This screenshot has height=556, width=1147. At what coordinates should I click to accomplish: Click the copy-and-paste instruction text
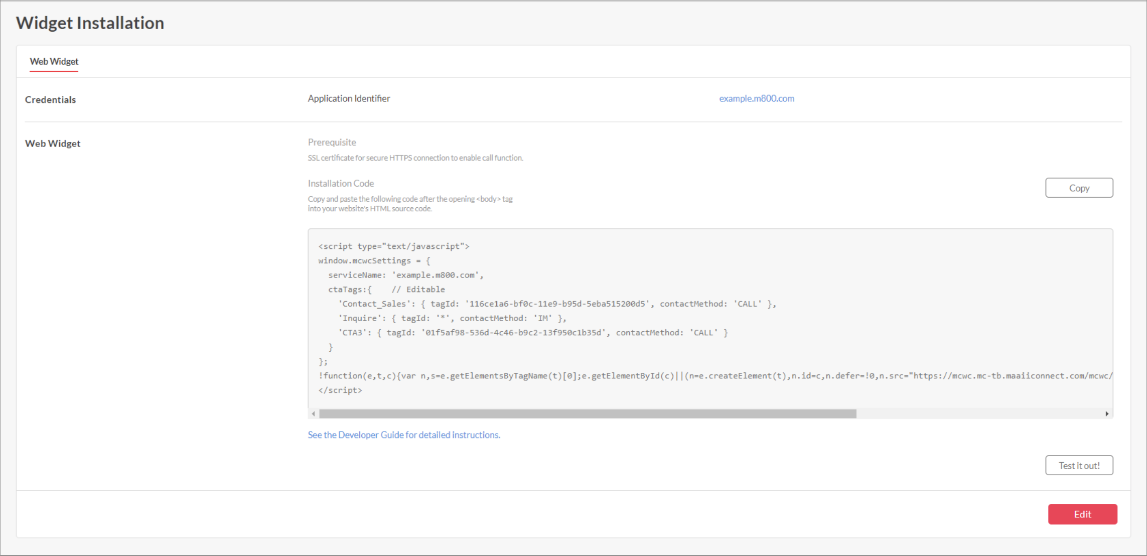410,204
